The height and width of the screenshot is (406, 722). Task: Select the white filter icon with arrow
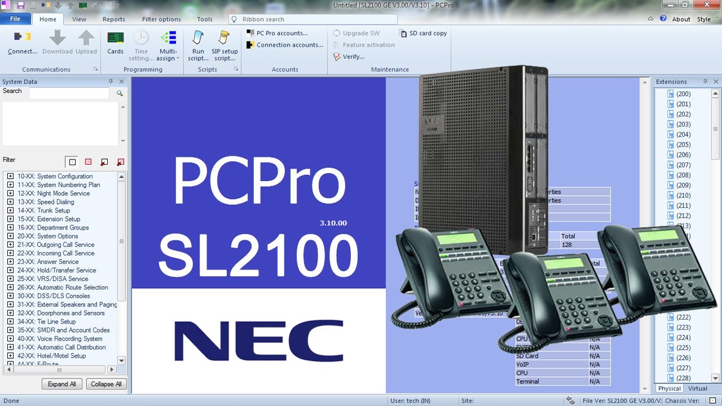104,162
